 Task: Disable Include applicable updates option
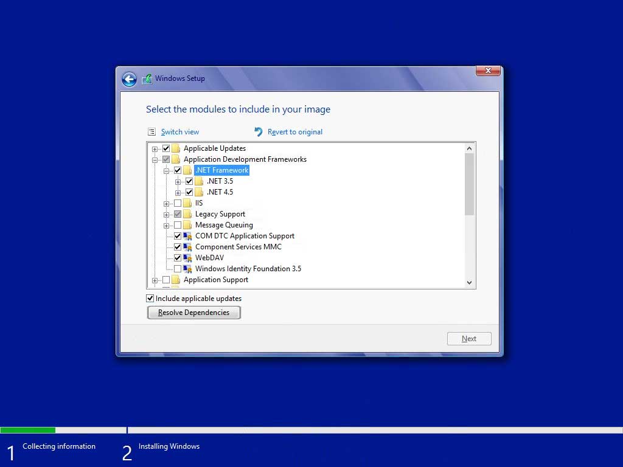pos(150,298)
